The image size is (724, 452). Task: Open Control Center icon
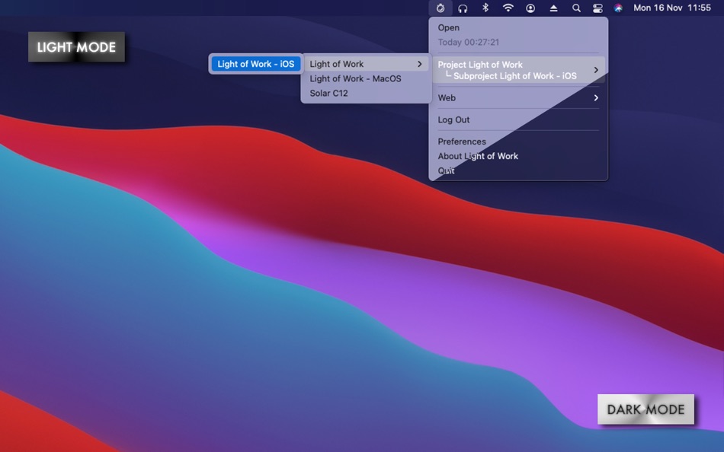[597, 8]
